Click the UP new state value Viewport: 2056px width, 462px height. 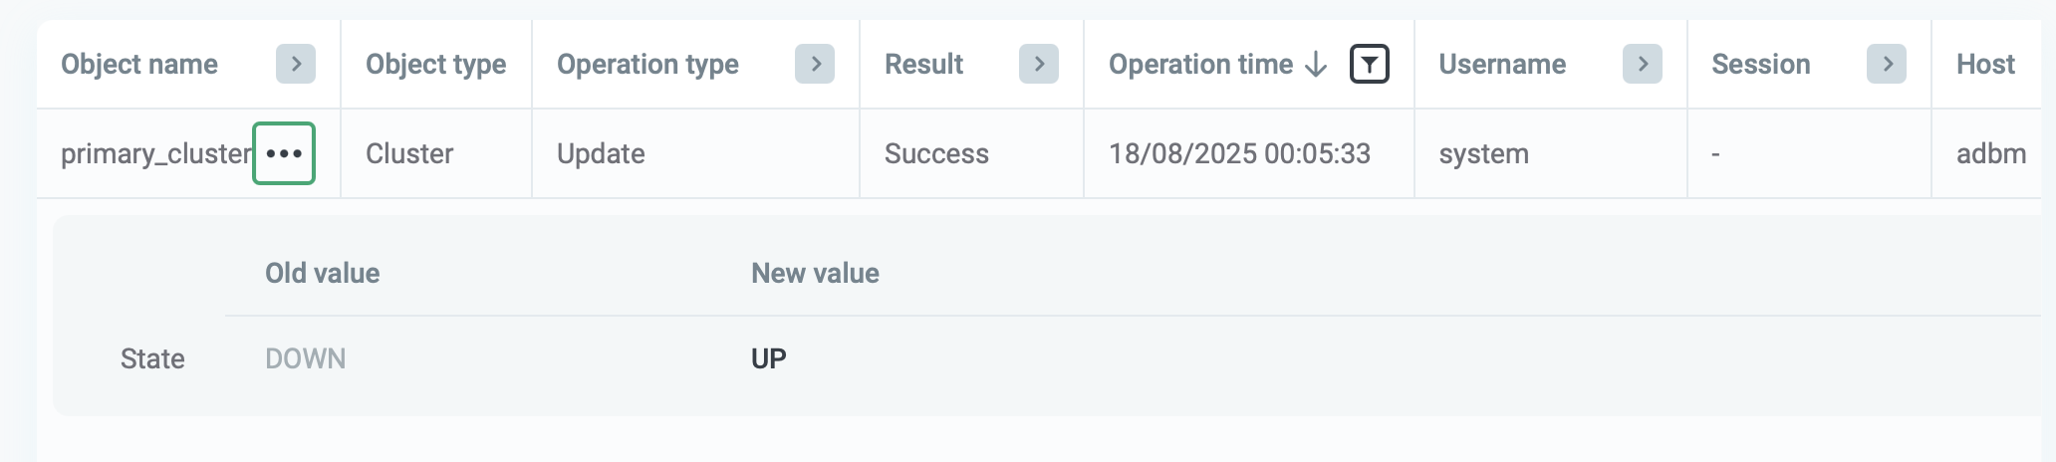pos(769,358)
